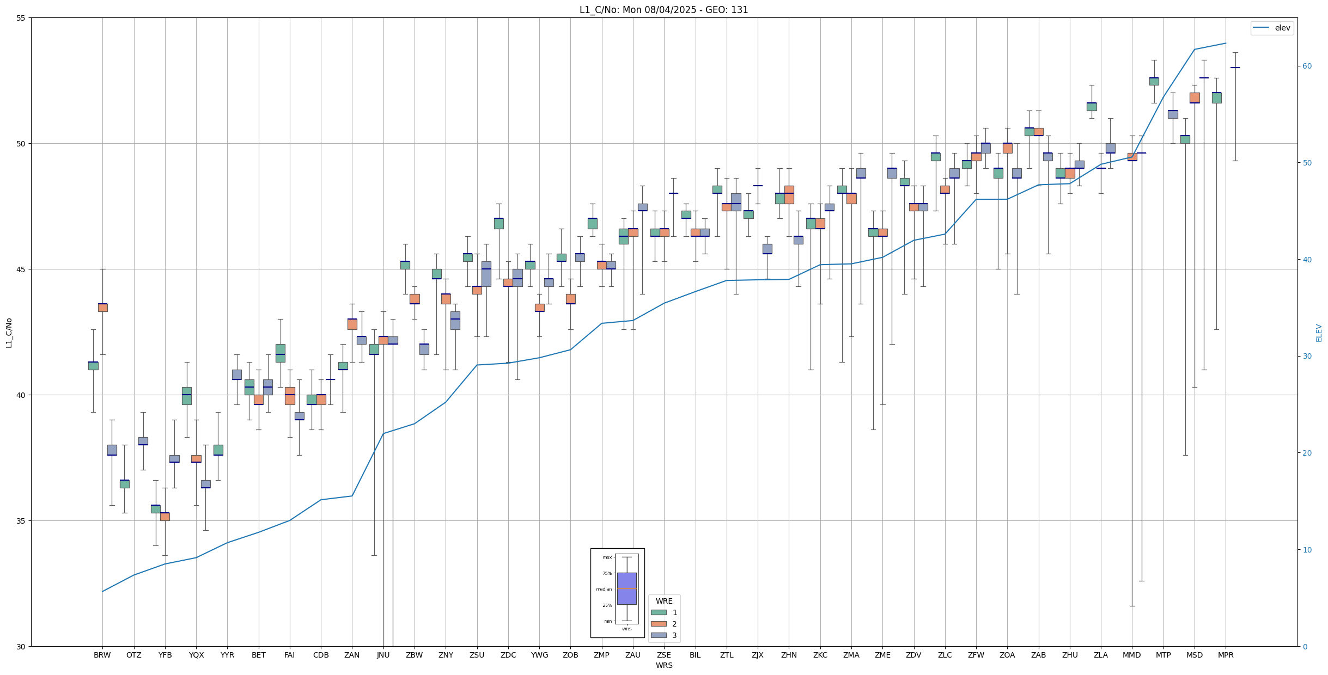Click the BRW station label on x-axis

pyautogui.click(x=102, y=655)
